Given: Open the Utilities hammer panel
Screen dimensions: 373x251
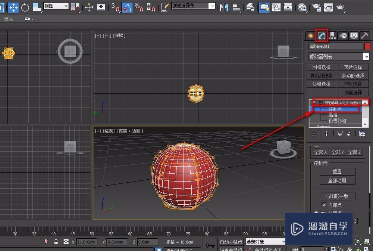Looking at the screenshot, I should (x=364, y=35).
